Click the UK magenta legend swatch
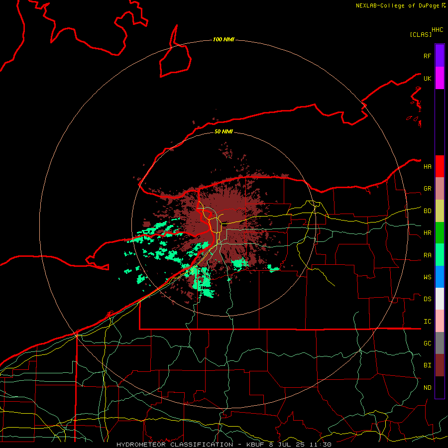This screenshot has width=448, height=448. 440,78
